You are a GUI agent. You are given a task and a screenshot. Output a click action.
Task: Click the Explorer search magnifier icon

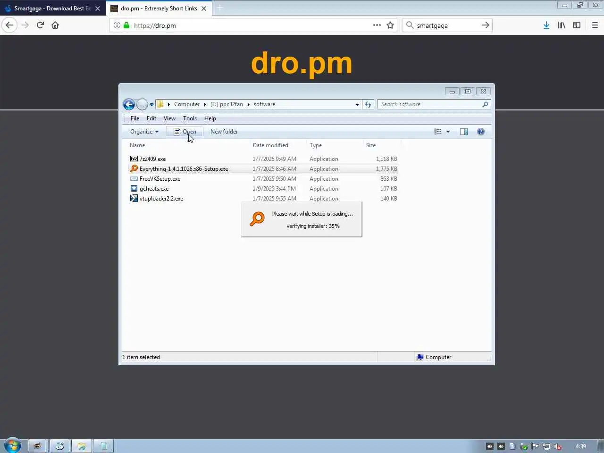pos(485,104)
